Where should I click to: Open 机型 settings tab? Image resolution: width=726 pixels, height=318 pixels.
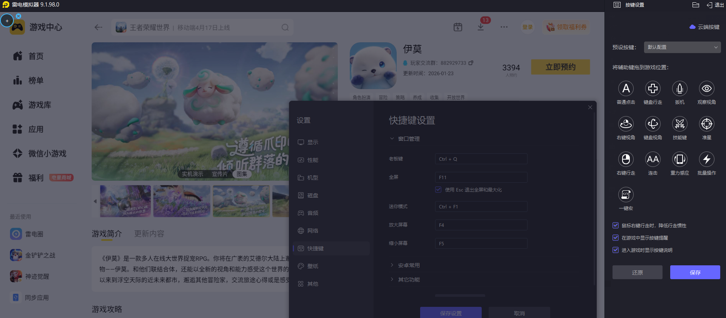[331, 178]
